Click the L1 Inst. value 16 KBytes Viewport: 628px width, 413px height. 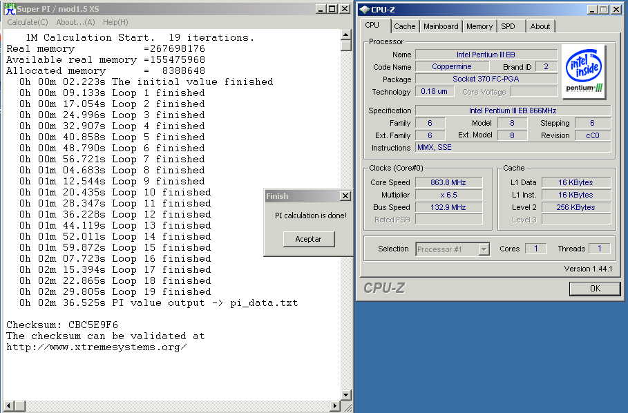pyautogui.click(x=576, y=195)
